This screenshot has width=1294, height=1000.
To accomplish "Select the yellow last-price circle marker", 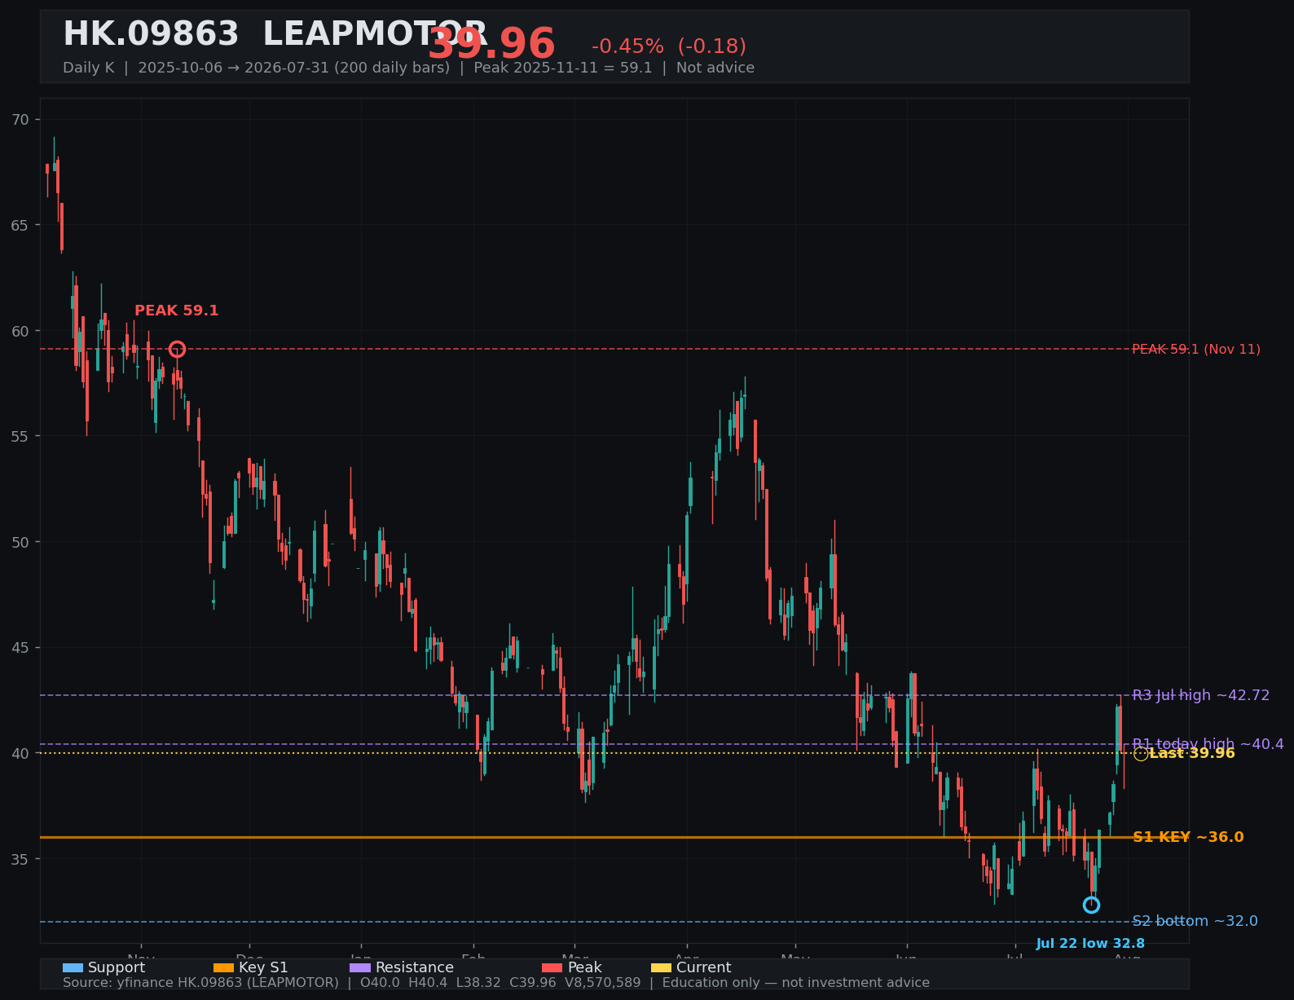I will pos(1141,754).
